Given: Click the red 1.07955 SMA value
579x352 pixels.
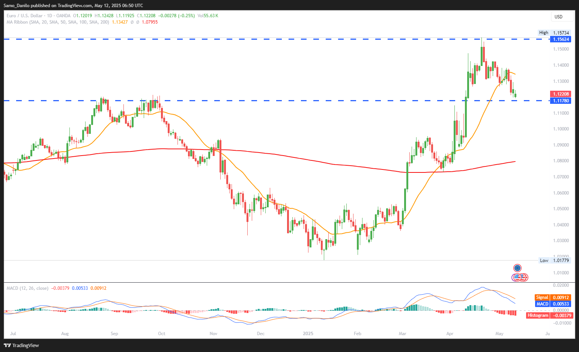Looking at the screenshot, I should click(x=150, y=22).
